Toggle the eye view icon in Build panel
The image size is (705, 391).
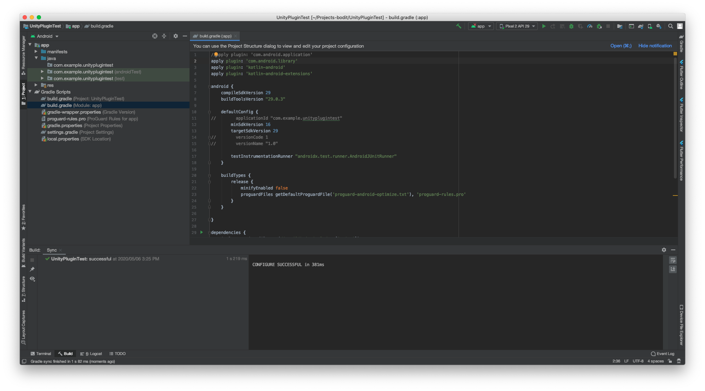pyautogui.click(x=32, y=279)
